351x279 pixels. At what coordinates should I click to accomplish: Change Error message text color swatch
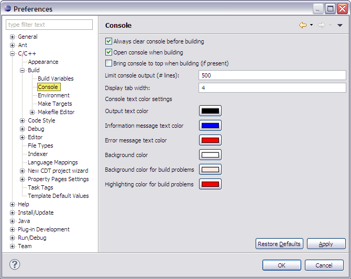(210, 140)
